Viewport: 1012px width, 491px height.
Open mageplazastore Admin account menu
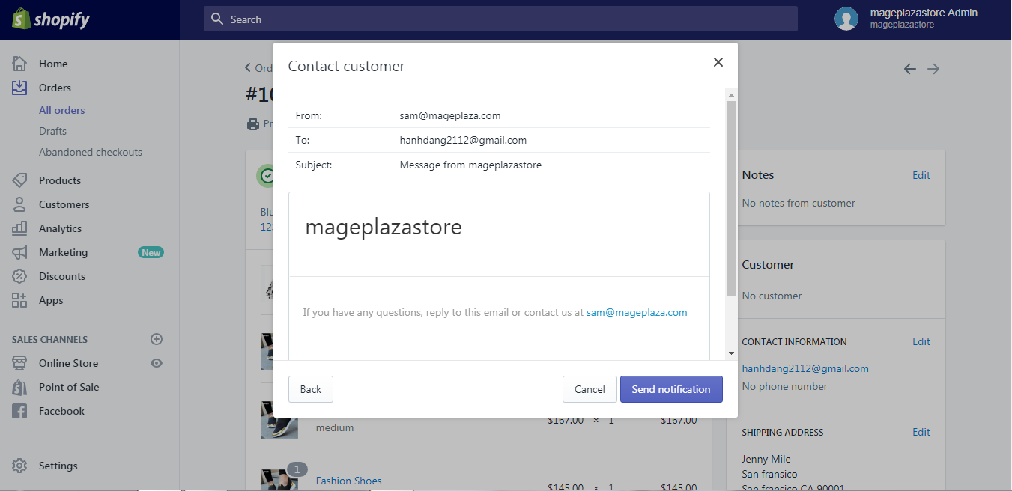(x=917, y=19)
